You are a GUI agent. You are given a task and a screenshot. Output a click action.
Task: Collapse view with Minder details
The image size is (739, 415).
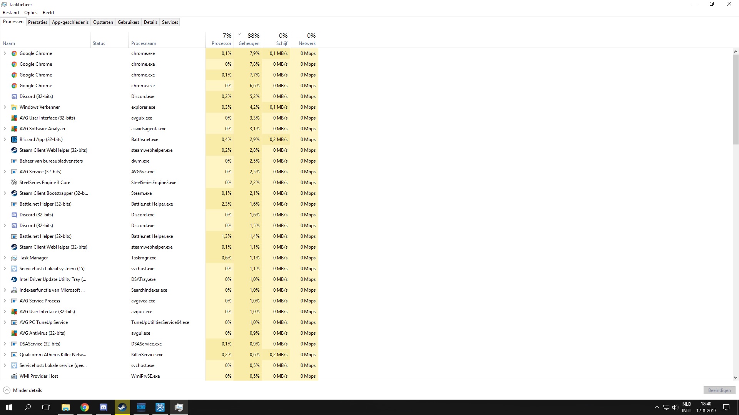pos(23,390)
